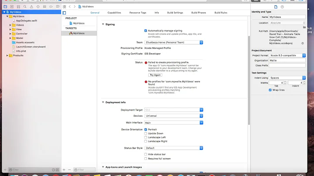Open the Find navigator magnifier icon
This screenshot has height=176, width=314.
coord(25,7)
